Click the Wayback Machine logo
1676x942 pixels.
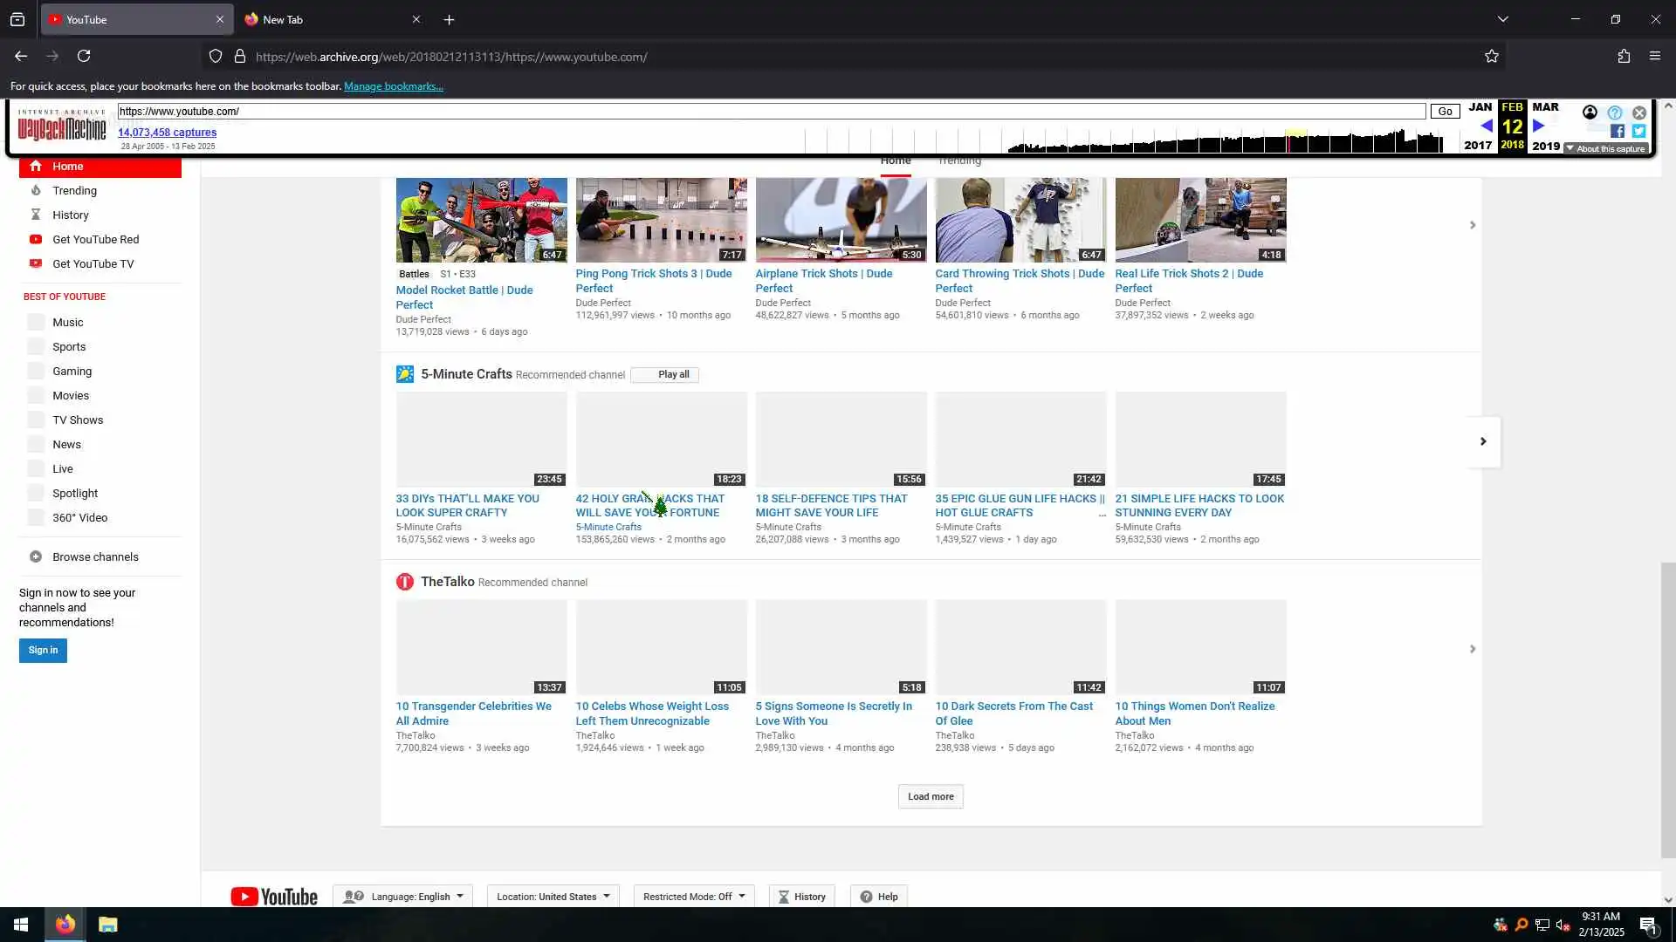coord(61,126)
